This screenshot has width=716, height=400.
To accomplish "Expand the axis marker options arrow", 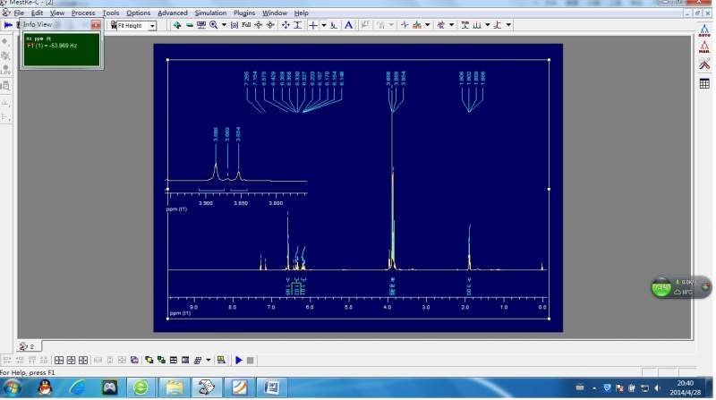I will pos(508,25).
